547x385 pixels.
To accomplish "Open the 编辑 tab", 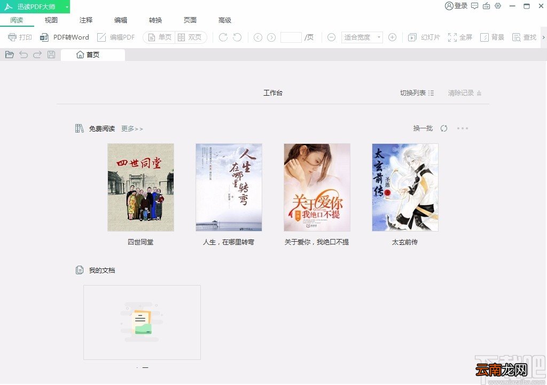I will click(x=121, y=20).
